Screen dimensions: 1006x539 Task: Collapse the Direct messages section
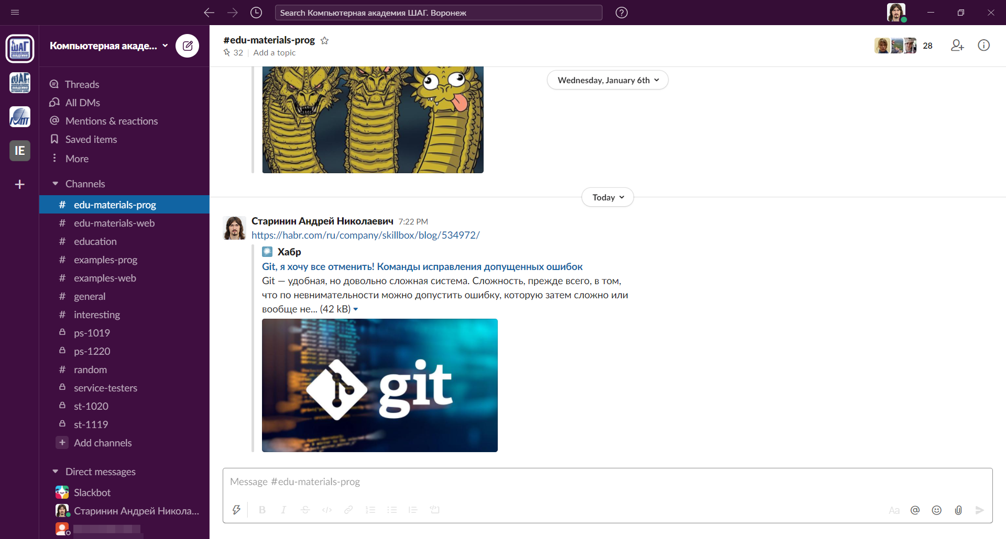click(x=56, y=471)
